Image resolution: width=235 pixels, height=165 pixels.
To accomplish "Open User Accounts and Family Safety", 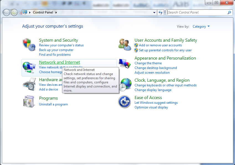I will tap(166, 40).
